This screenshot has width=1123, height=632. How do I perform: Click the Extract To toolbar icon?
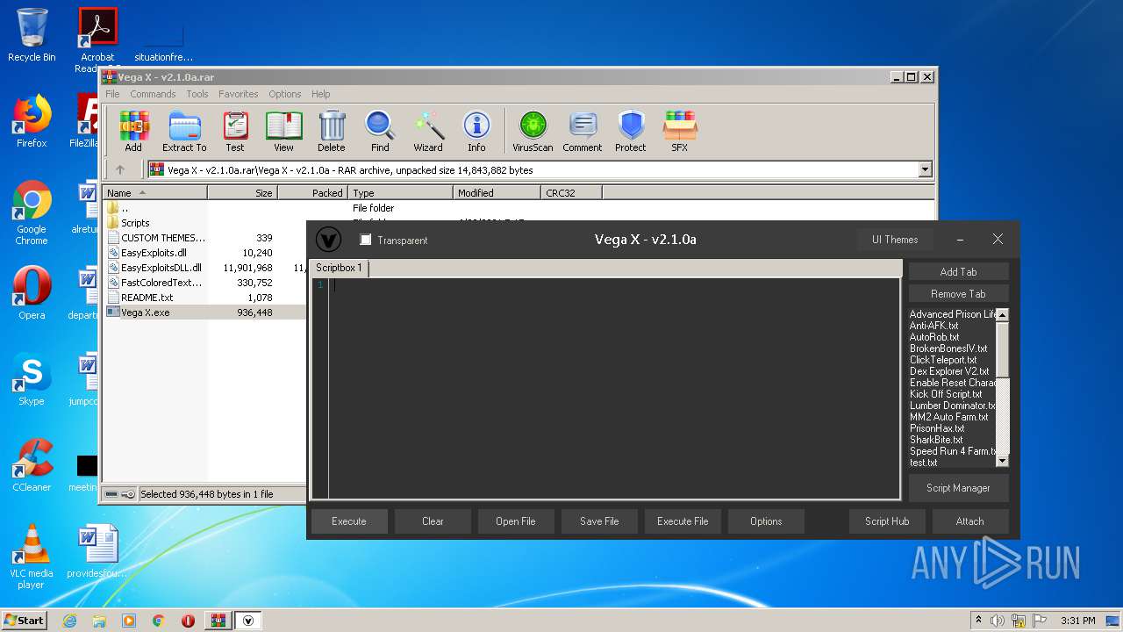tap(184, 132)
